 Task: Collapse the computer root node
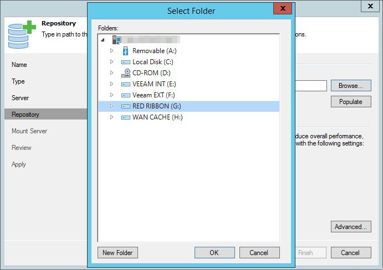coord(103,40)
